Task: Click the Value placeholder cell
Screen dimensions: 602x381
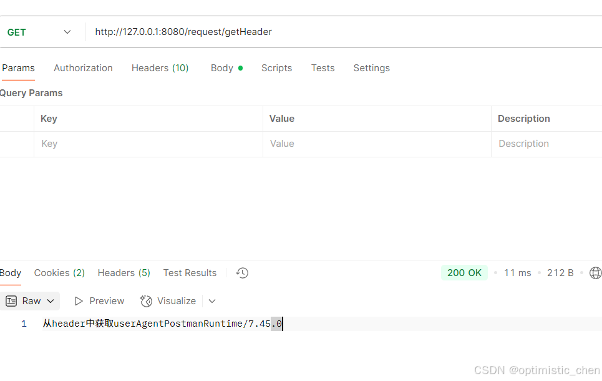Action: click(377, 144)
